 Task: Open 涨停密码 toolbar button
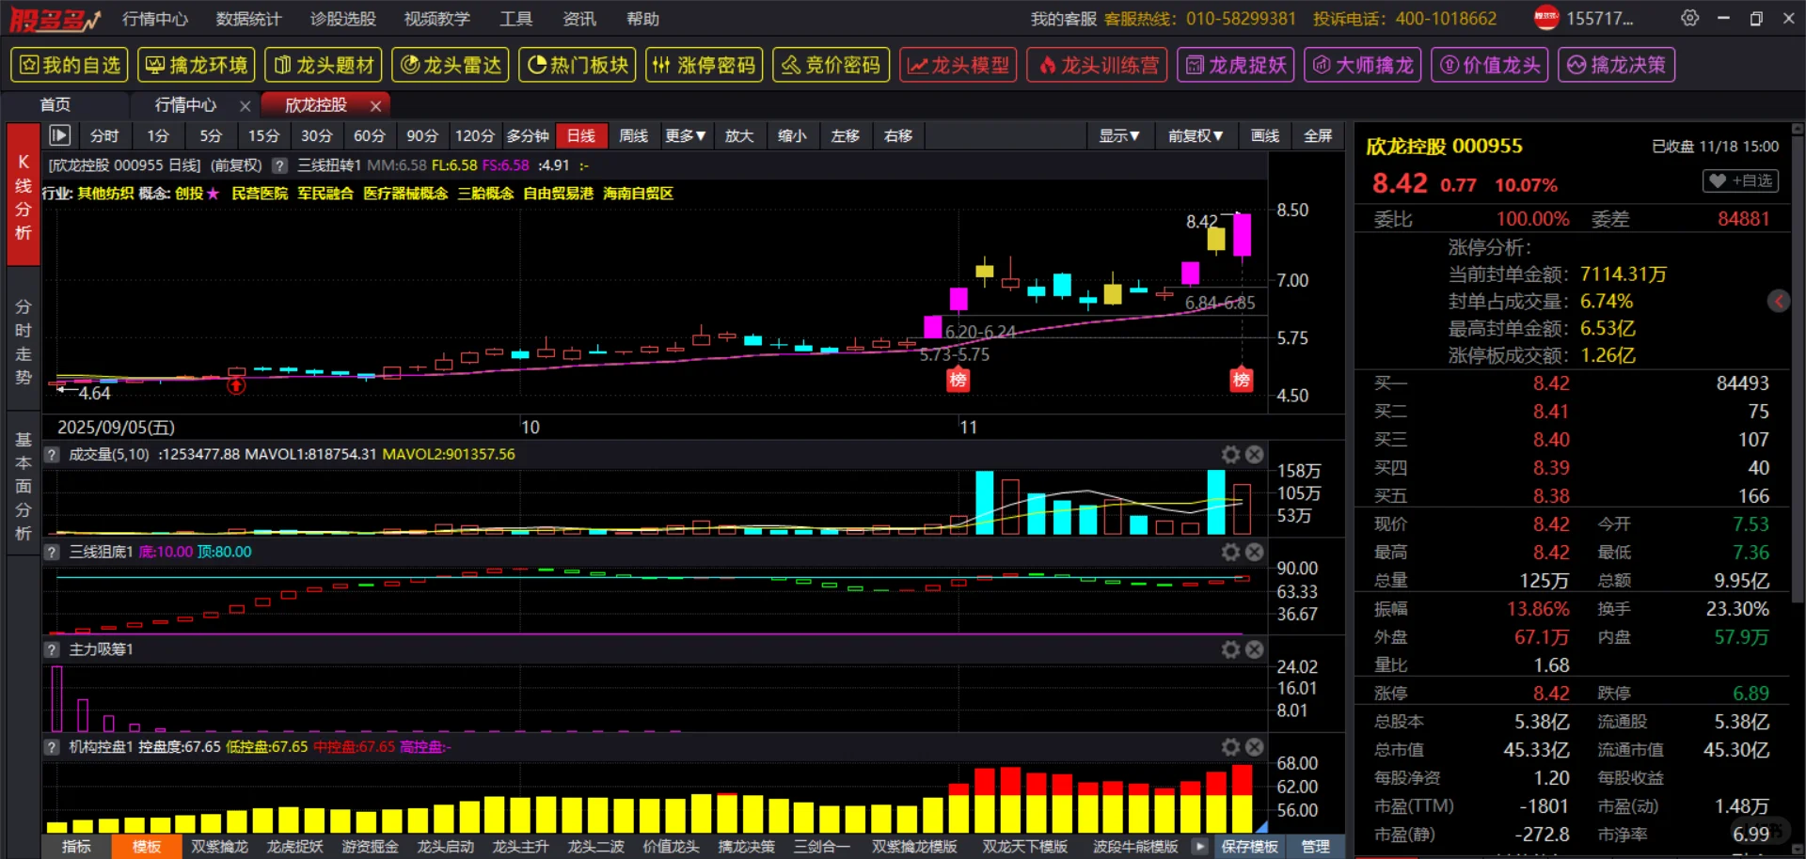(x=705, y=65)
